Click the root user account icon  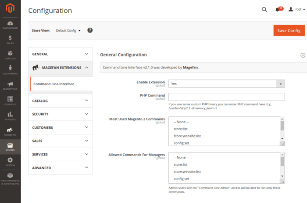click(x=291, y=9)
